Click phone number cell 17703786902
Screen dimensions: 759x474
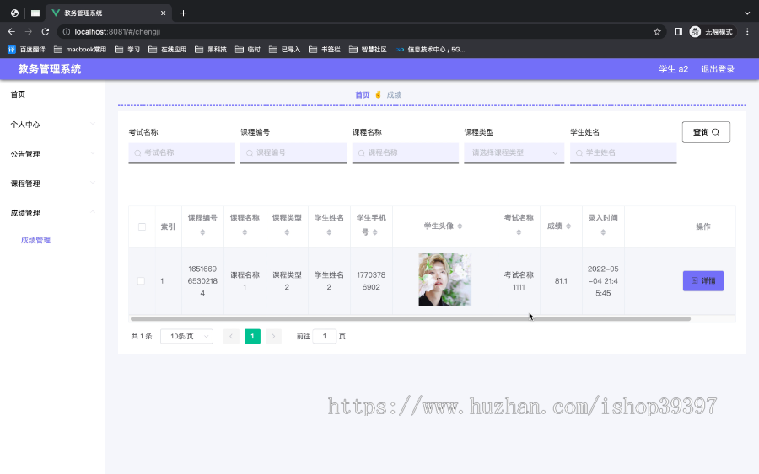point(371,280)
